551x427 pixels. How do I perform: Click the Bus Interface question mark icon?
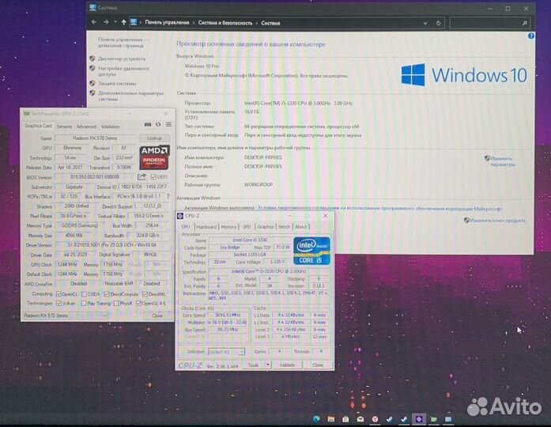[168, 196]
